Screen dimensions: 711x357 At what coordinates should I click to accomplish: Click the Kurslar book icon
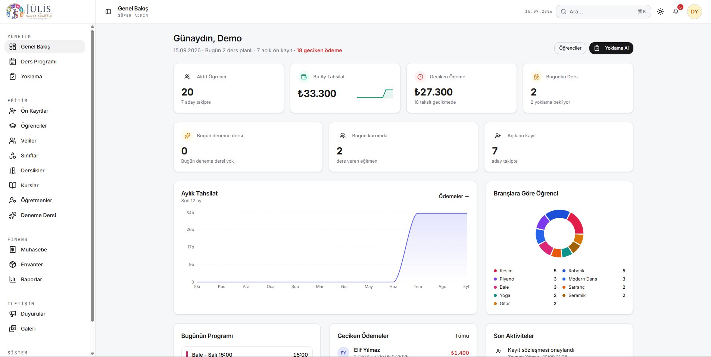[x=13, y=185]
